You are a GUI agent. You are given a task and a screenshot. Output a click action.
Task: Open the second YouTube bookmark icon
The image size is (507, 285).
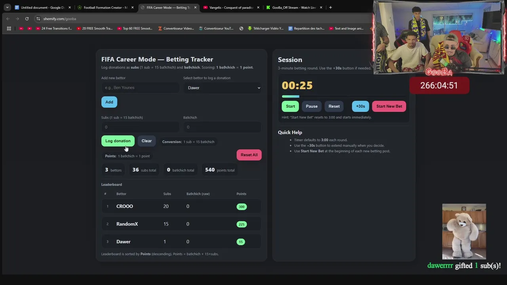click(29, 28)
